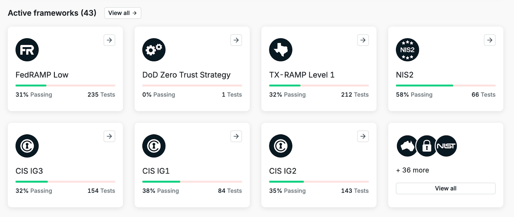The image size is (514, 217).
Task: Open DoD Zero Trust Strategy arrow button
Action: click(x=236, y=40)
